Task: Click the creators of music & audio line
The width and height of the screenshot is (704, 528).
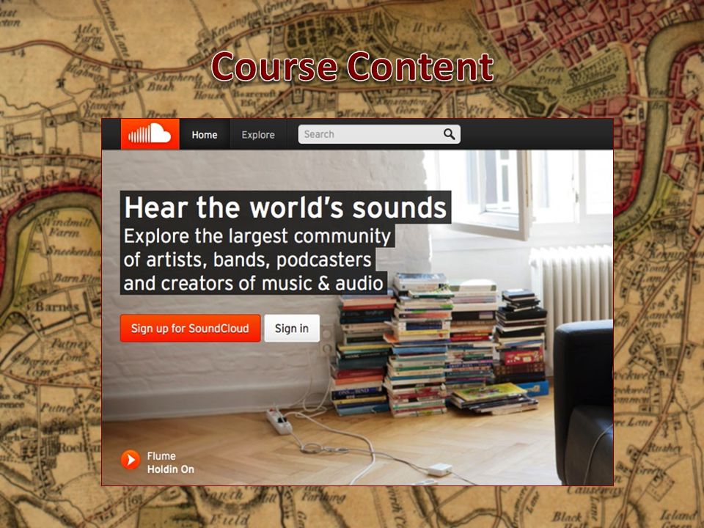Action: pyautogui.click(x=254, y=283)
